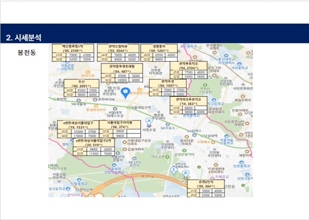309x220 pixels.
Task: Click the e편한세상서울대입구2차 price box title
Action: 93,141
